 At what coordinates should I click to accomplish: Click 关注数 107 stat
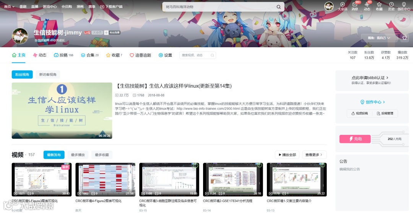point(353,55)
